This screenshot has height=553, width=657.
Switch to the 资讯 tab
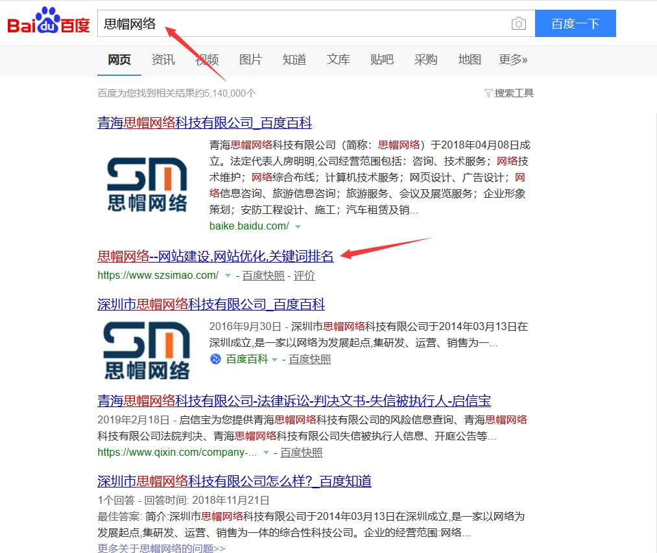coord(163,60)
